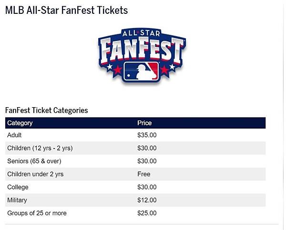Select the College ticket category
Screen dimensions: 286x230
click(x=18, y=187)
